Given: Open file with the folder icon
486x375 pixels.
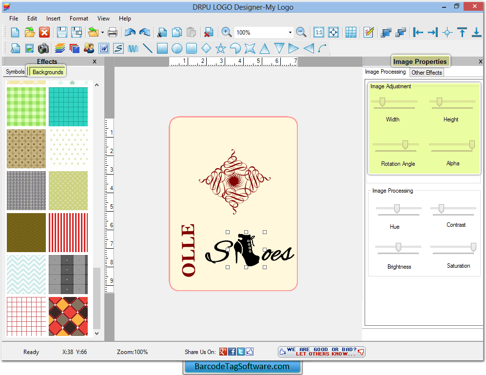Looking at the screenshot, I should coord(30,32).
